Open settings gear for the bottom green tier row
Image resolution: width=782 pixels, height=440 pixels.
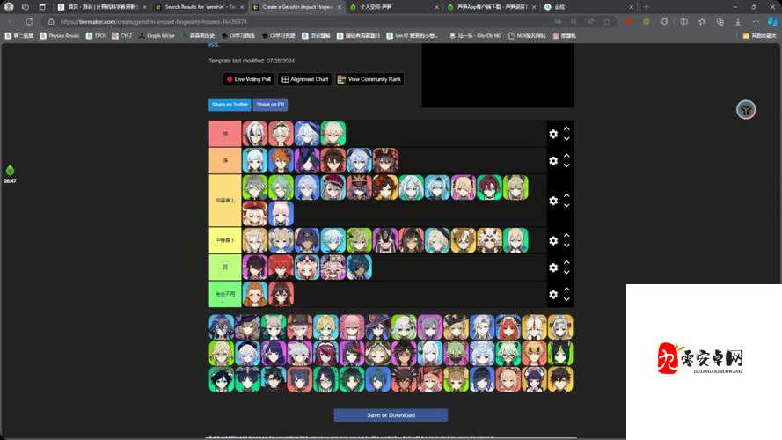click(553, 294)
